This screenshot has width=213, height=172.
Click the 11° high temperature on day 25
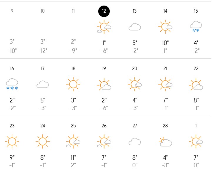[73, 158]
